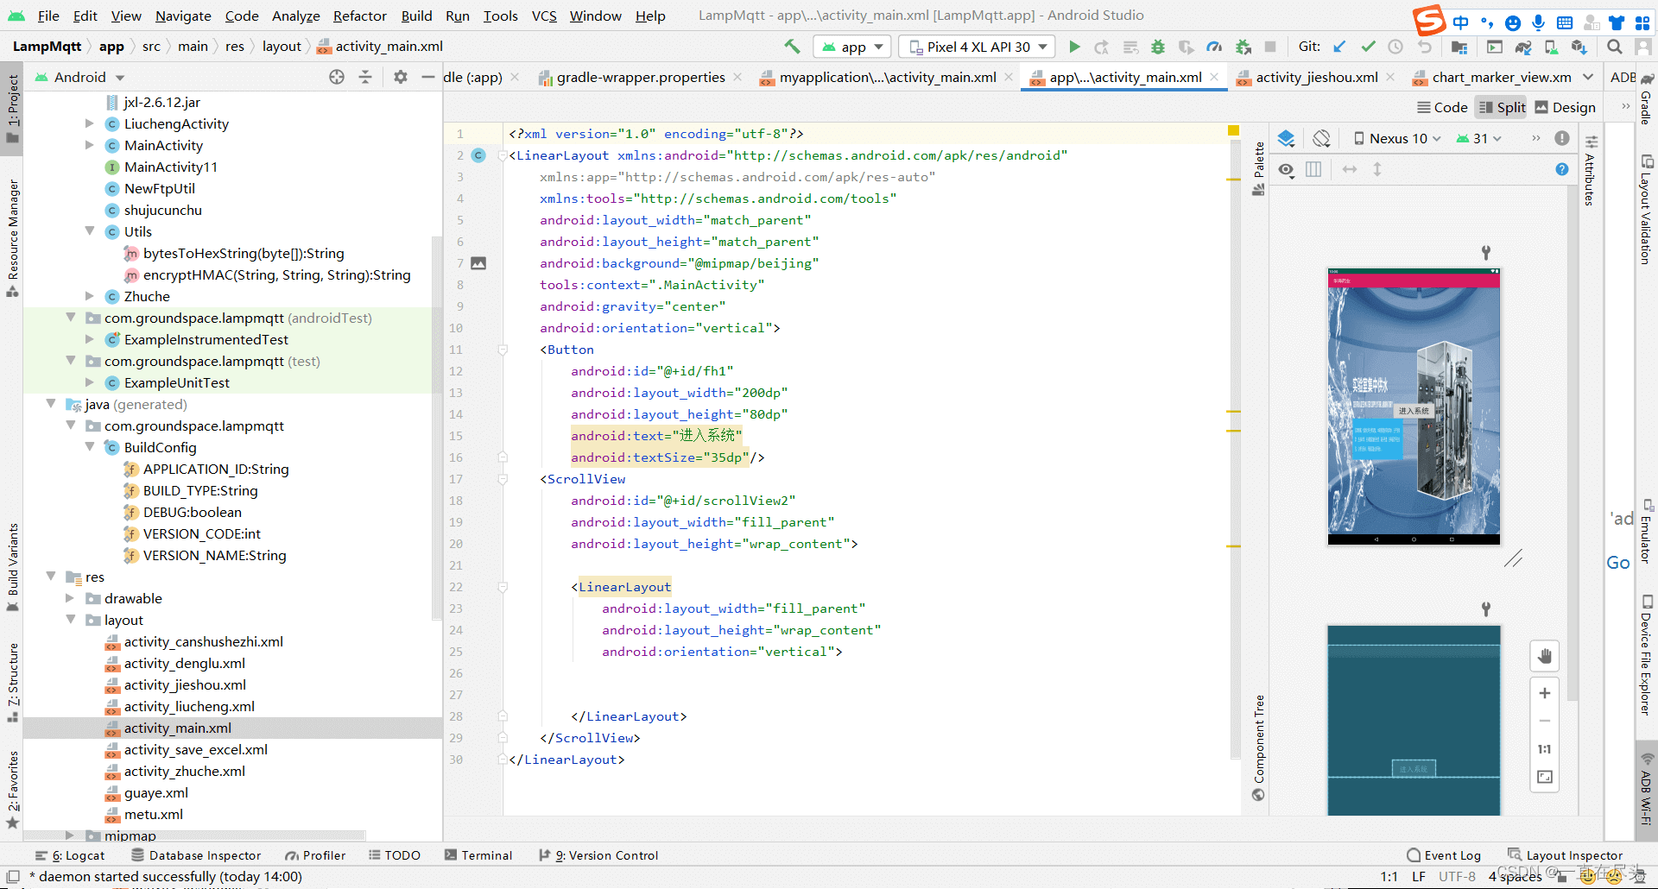The height and width of the screenshot is (889, 1658).
Task: Toggle view options eye icon in preview
Action: click(x=1287, y=170)
